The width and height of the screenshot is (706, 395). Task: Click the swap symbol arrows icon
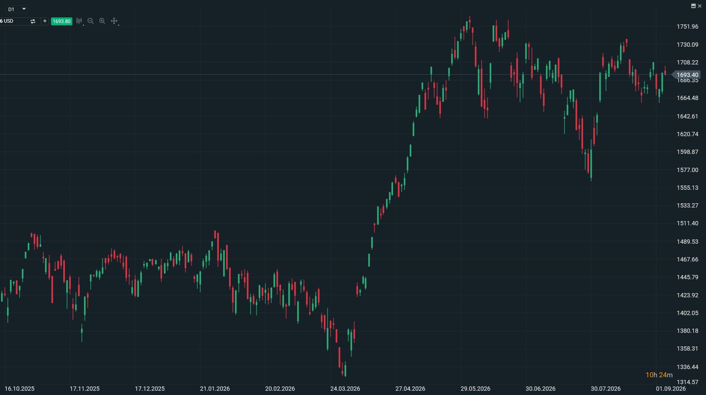(33, 21)
